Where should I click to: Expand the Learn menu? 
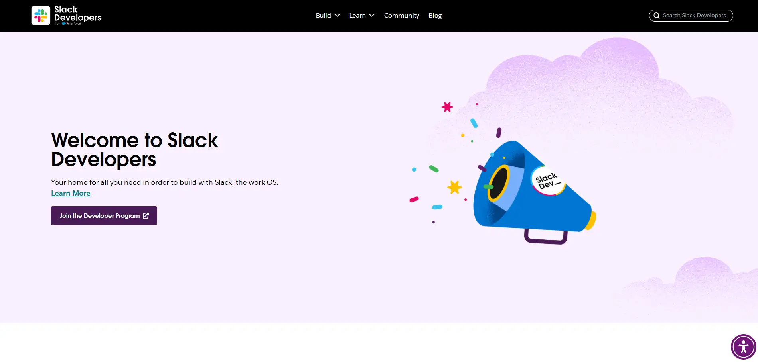361,16
